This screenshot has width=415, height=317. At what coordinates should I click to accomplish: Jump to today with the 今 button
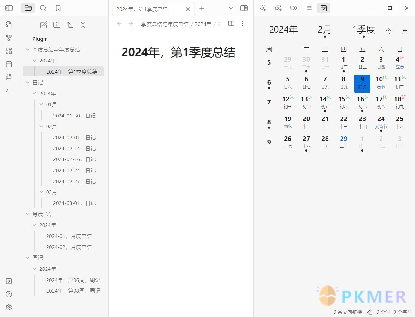(388, 31)
